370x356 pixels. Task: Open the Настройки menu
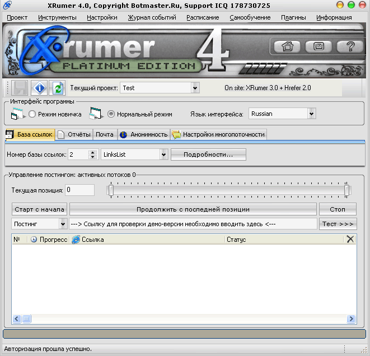coord(102,17)
